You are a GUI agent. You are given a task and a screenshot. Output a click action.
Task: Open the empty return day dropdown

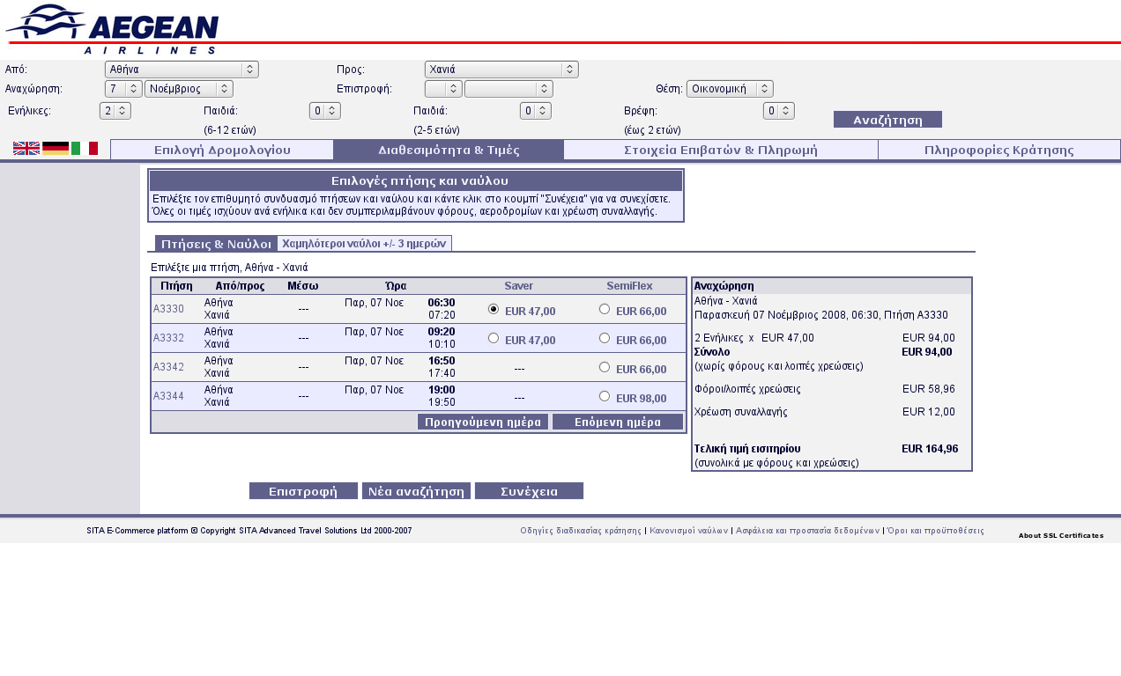click(443, 89)
